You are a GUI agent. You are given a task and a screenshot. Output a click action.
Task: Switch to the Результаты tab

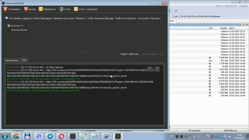click(12, 61)
